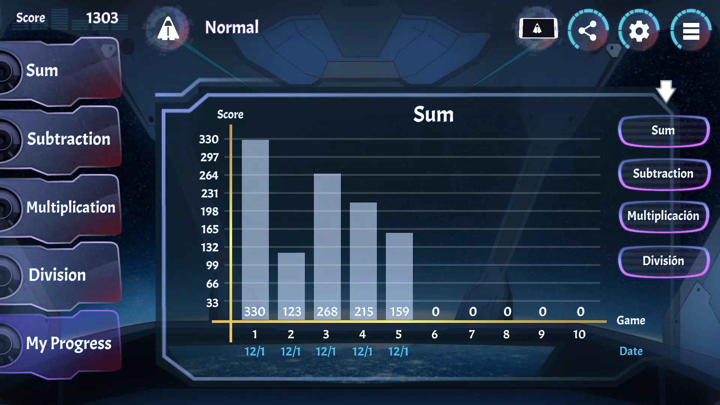
Task: Click the Sum right-panel button
Action: tap(663, 130)
